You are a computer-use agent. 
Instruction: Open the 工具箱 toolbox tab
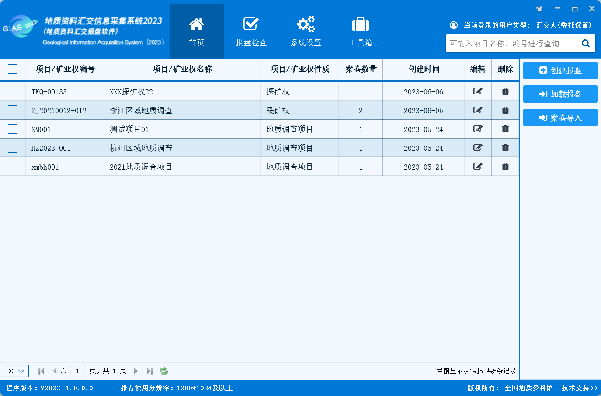(x=361, y=31)
